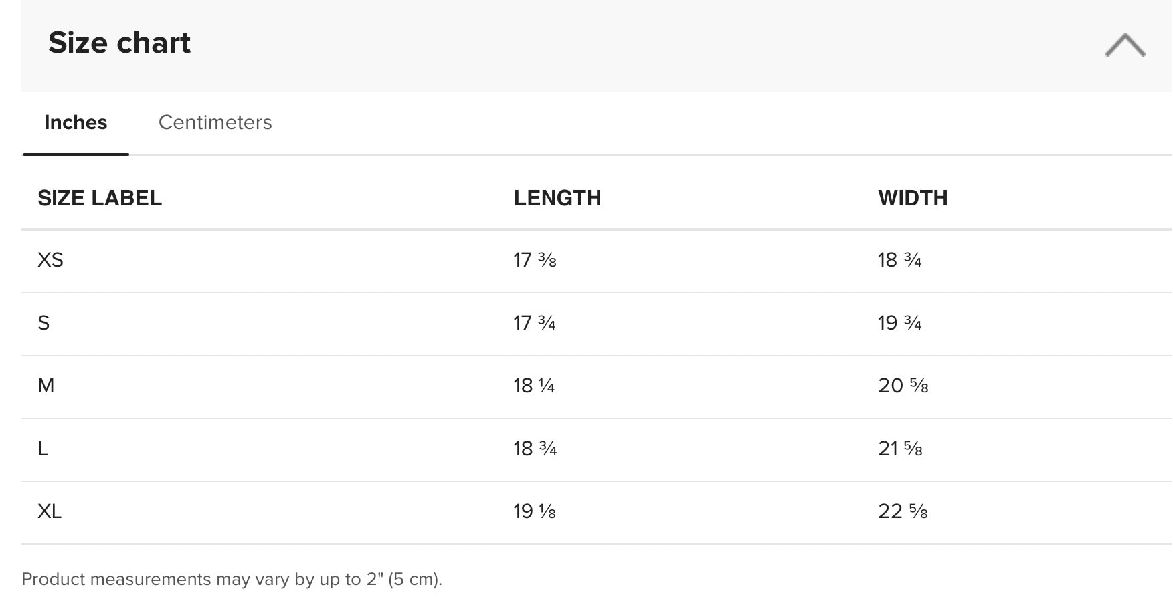1173x609 pixels.
Task: Click the XL length value 19 ⅛
Action: (x=535, y=511)
